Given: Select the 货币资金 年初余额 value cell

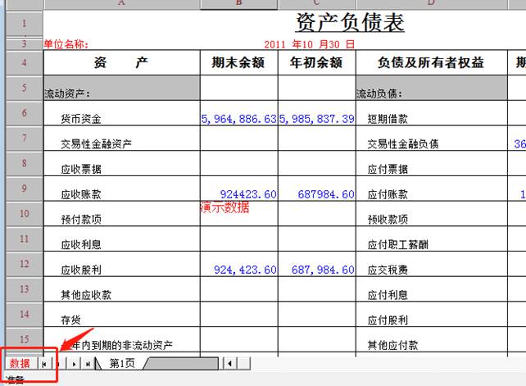Looking at the screenshot, I should (317, 119).
